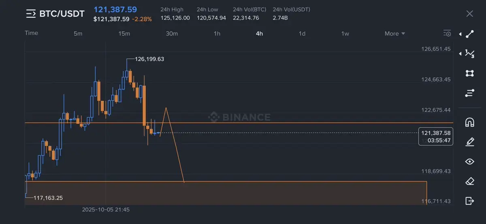
Task: Open the horizontal lines tool group
Action: click(x=470, y=93)
